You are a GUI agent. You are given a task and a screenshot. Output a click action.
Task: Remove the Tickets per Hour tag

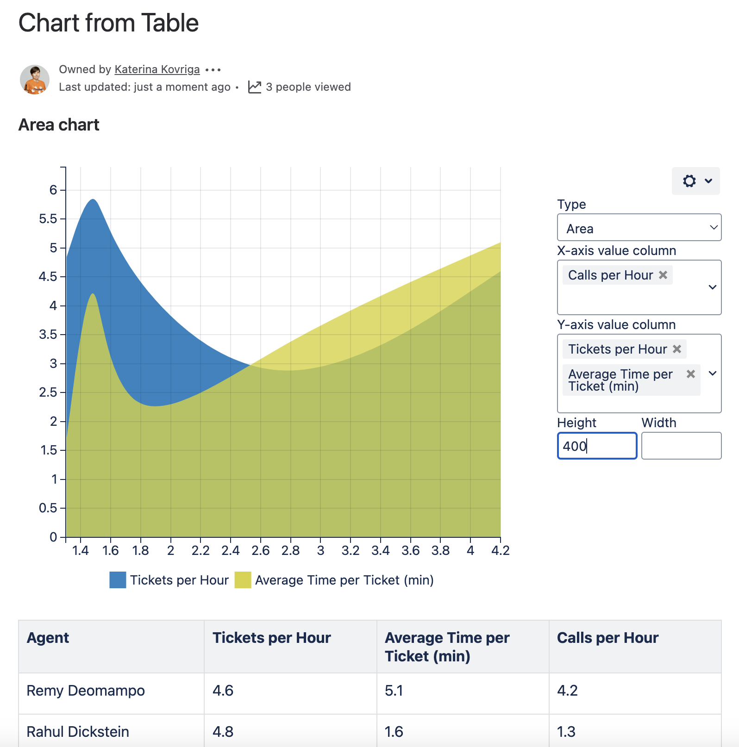(677, 349)
